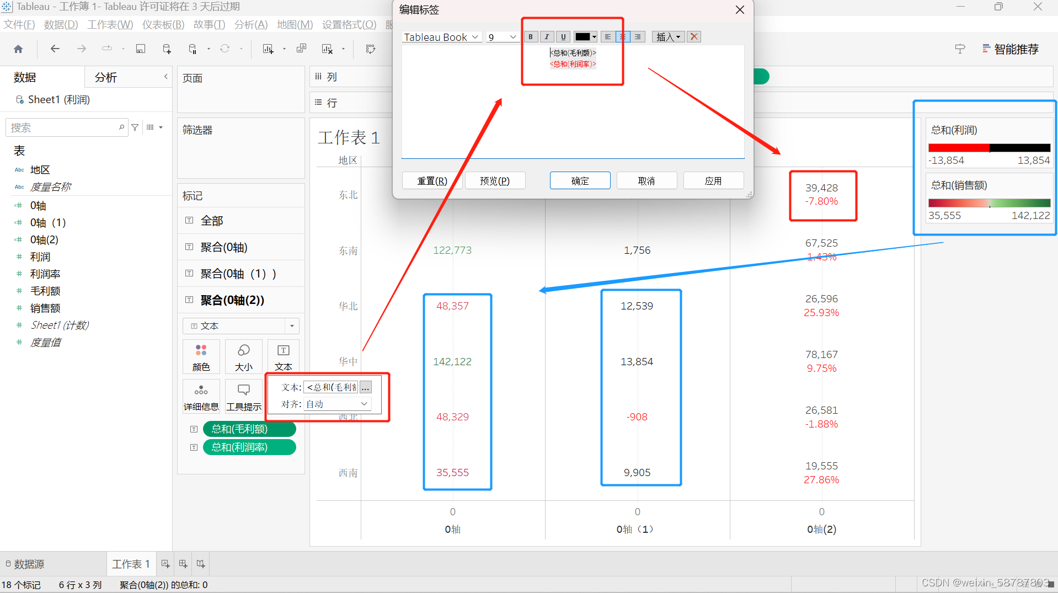Click the new story tab icon at bottom
Image resolution: width=1058 pixels, height=593 pixels.
pos(201,564)
